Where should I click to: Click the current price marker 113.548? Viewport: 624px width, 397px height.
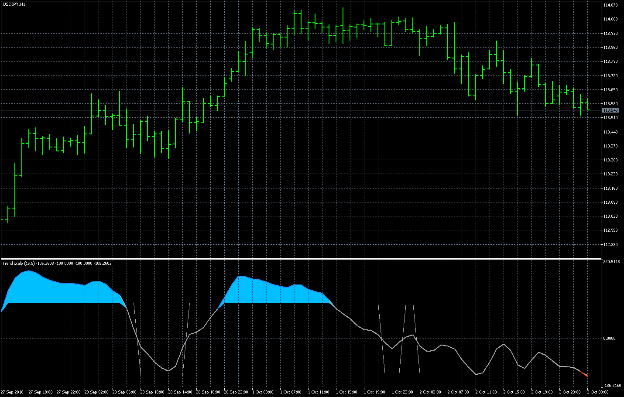coord(610,110)
